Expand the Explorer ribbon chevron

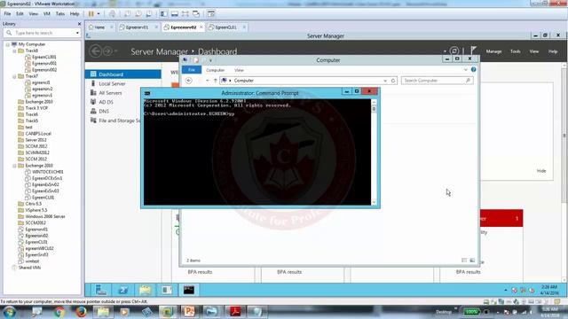tap(465, 69)
